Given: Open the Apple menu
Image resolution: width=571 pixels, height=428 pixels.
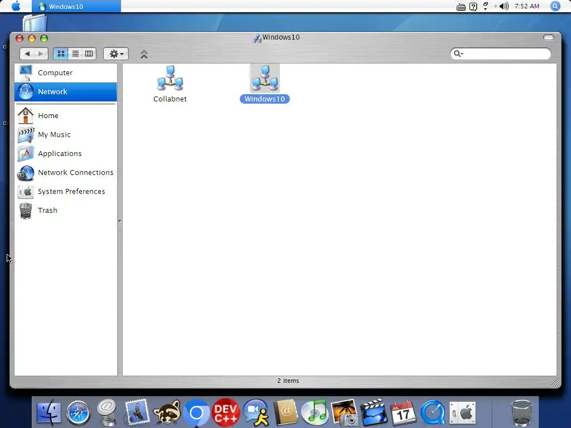Looking at the screenshot, I should [16, 6].
